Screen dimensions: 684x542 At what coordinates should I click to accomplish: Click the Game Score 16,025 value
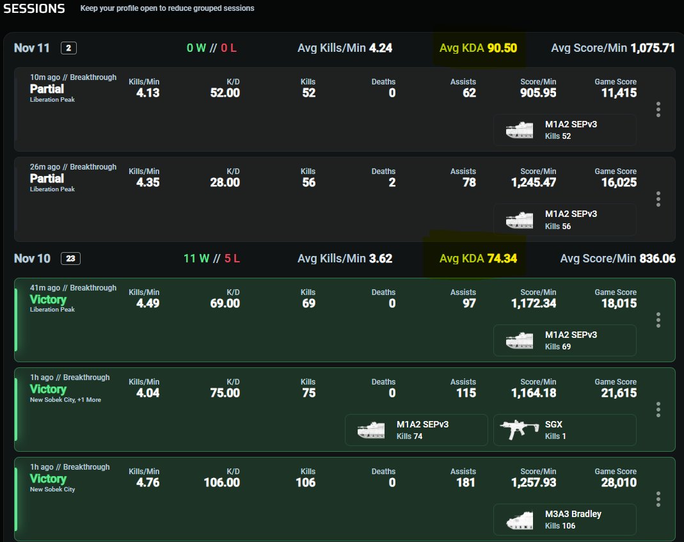pos(619,182)
